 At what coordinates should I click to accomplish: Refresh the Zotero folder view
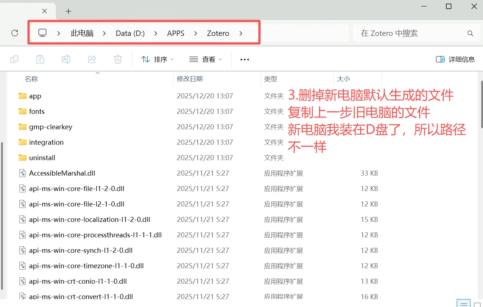(15, 33)
